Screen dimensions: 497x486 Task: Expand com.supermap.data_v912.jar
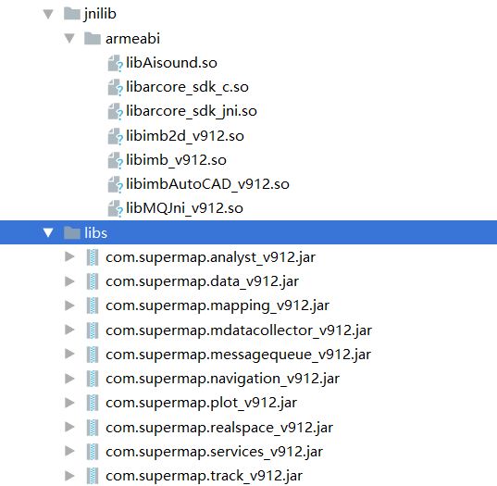69,281
